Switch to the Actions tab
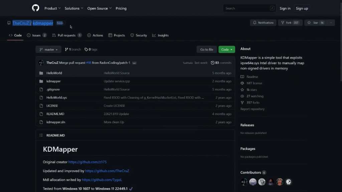The height and width of the screenshot is (192, 342). tap(95, 35)
